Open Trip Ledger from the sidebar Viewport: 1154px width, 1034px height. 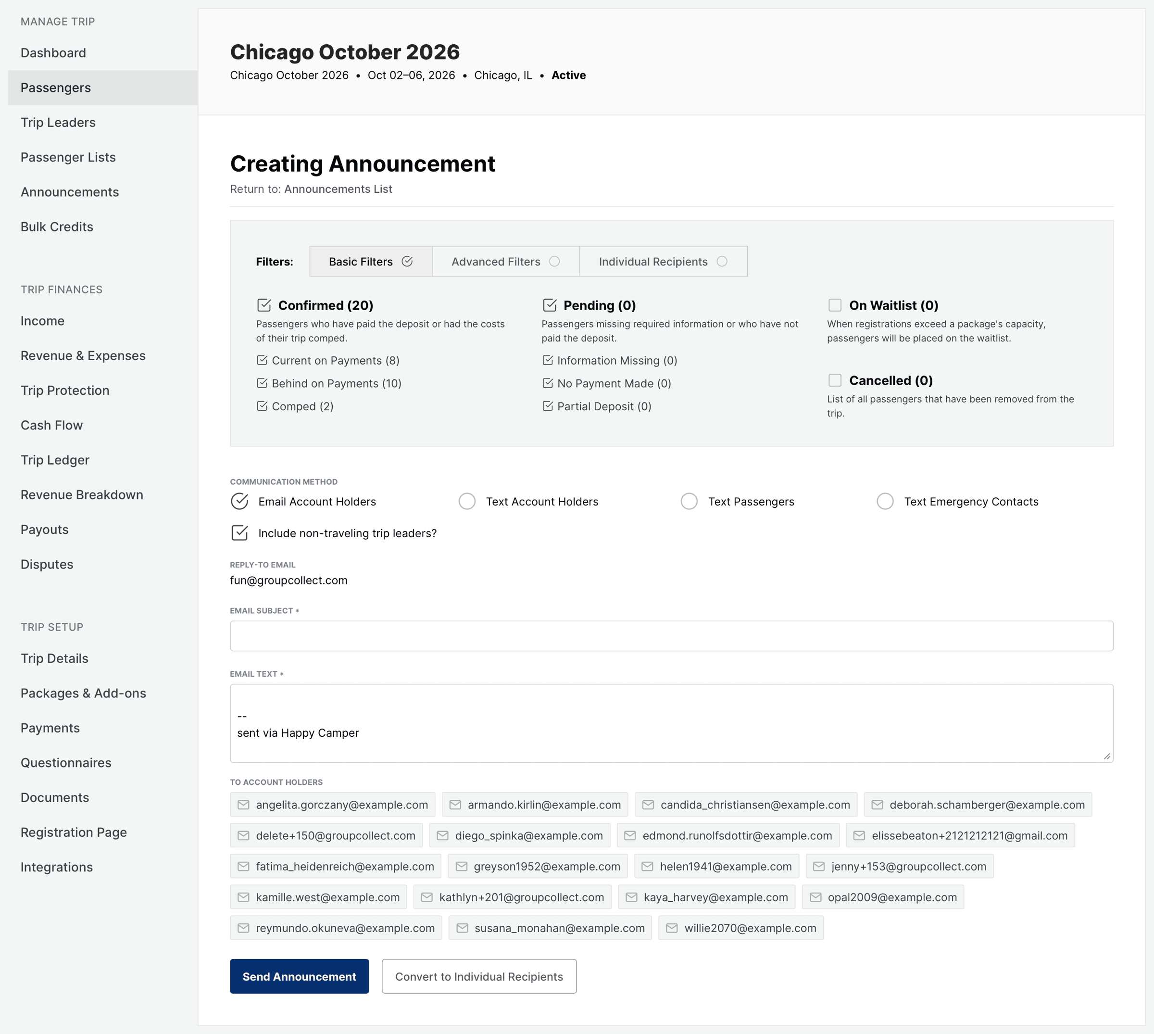(55, 460)
